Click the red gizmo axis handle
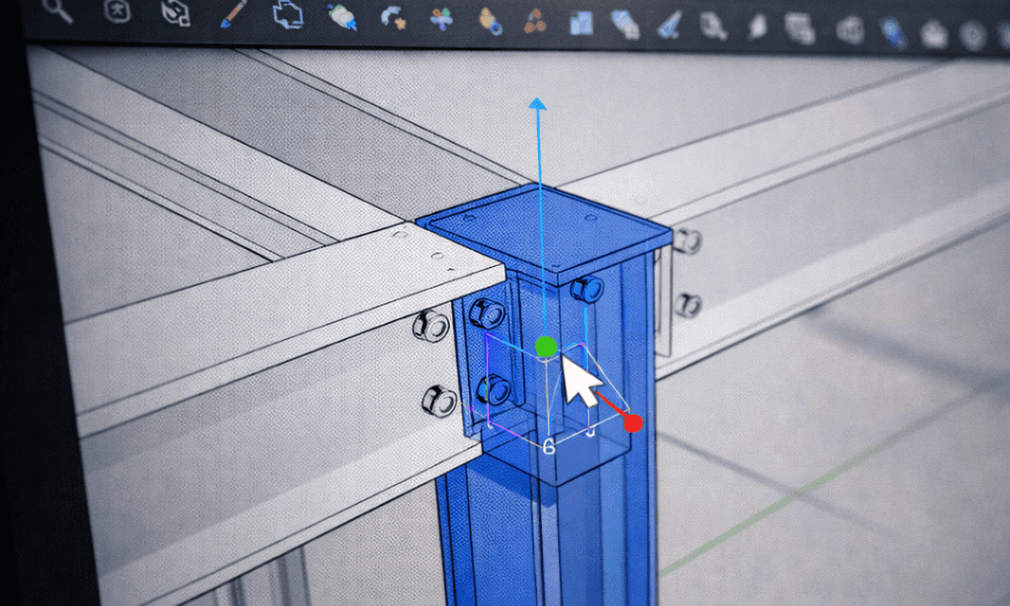 pos(634,423)
